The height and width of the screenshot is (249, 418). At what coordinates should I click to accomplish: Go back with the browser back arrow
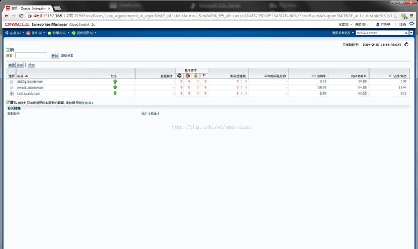point(6,16)
